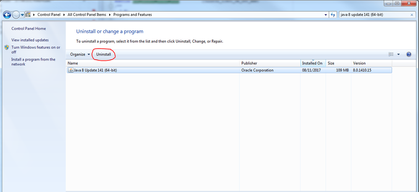The width and height of the screenshot is (419, 192).
Task: Click the Change your view icon
Action: click(391, 54)
